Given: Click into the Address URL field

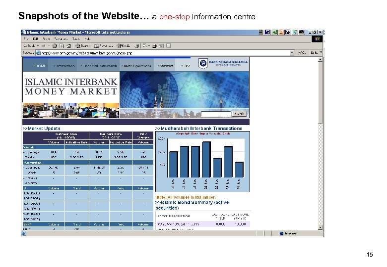Looking at the screenshot, I should point(165,52).
